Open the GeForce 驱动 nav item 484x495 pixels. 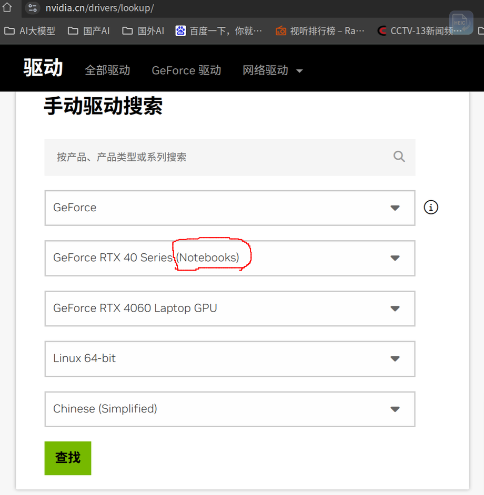pos(187,70)
